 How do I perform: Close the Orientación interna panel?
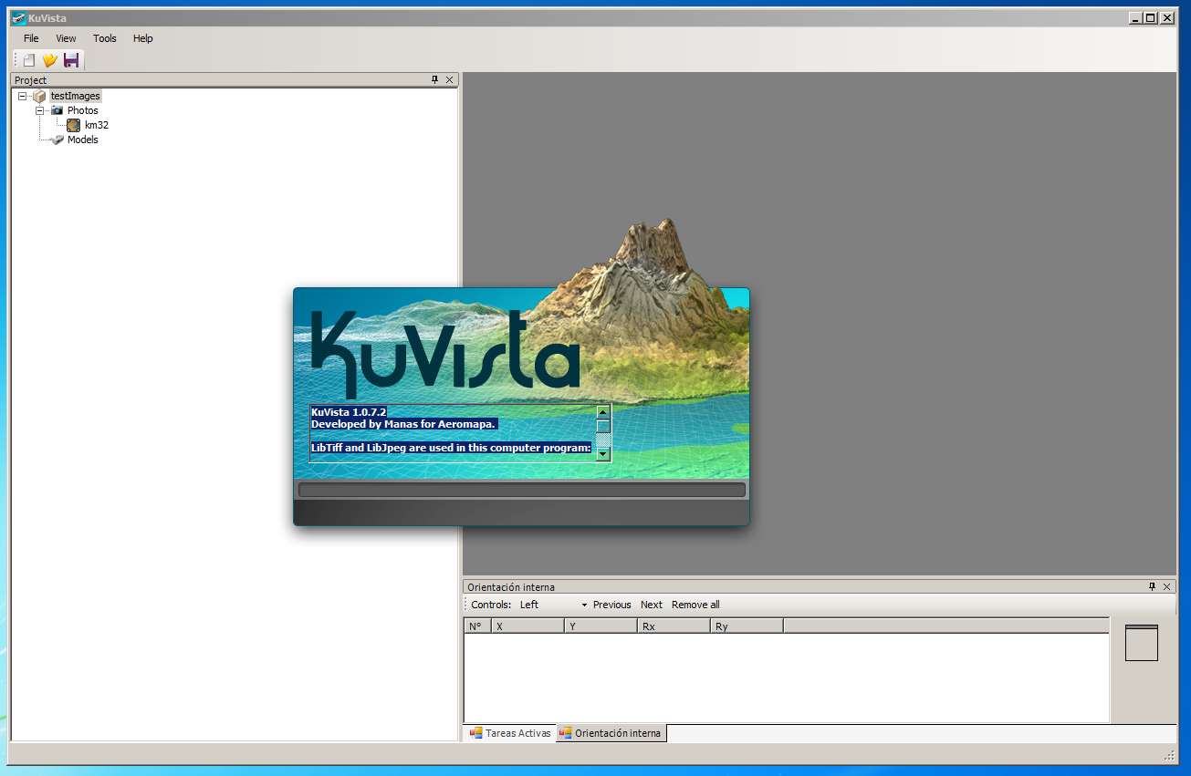point(1166,586)
